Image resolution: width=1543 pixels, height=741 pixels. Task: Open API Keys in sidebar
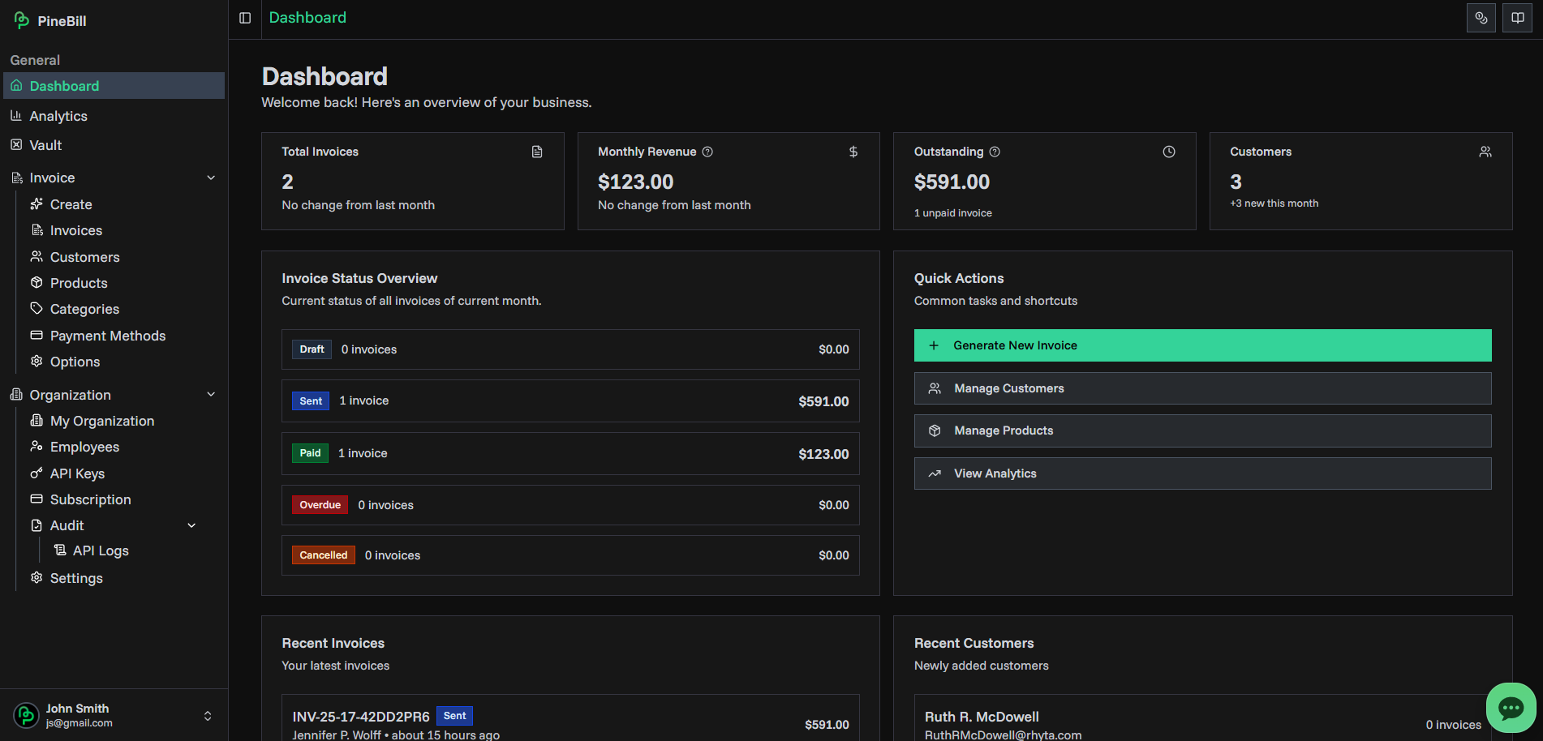(77, 473)
